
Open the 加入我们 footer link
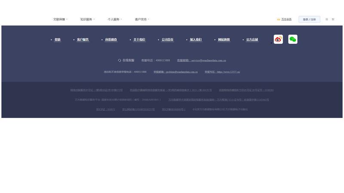[x=196, y=39]
